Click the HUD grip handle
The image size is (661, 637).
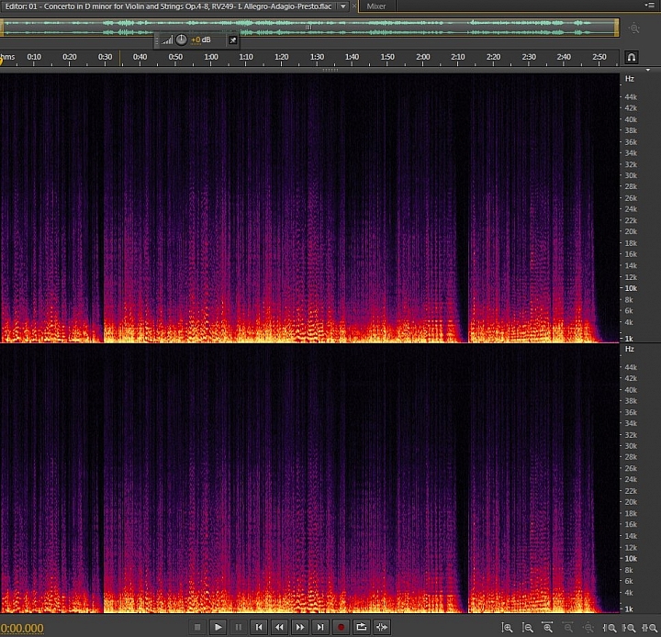point(157,40)
